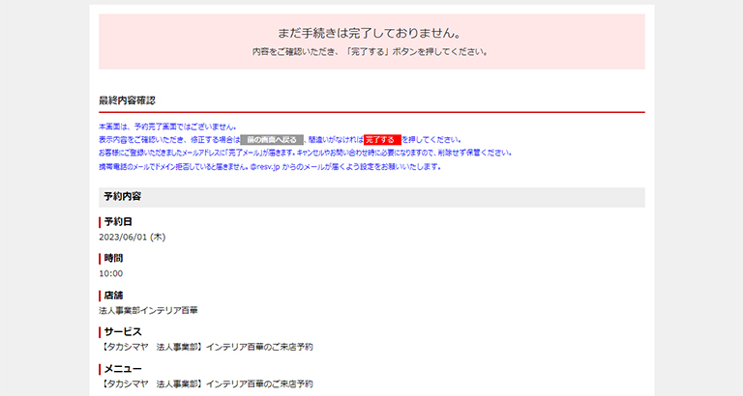Select the reservation date 2023/06/01 (木)
Screen dimensions: 743x396
click(x=132, y=237)
